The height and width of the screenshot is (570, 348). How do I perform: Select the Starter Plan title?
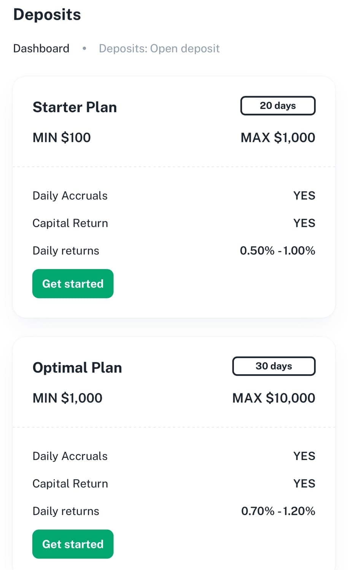(x=75, y=107)
